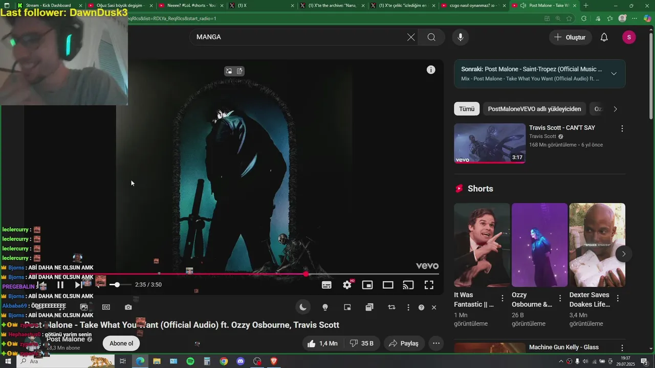Image resolution: width=655 pixels, height=368 pixels.
Task: Like the video with thumbs up
Action: coord(322,343)
